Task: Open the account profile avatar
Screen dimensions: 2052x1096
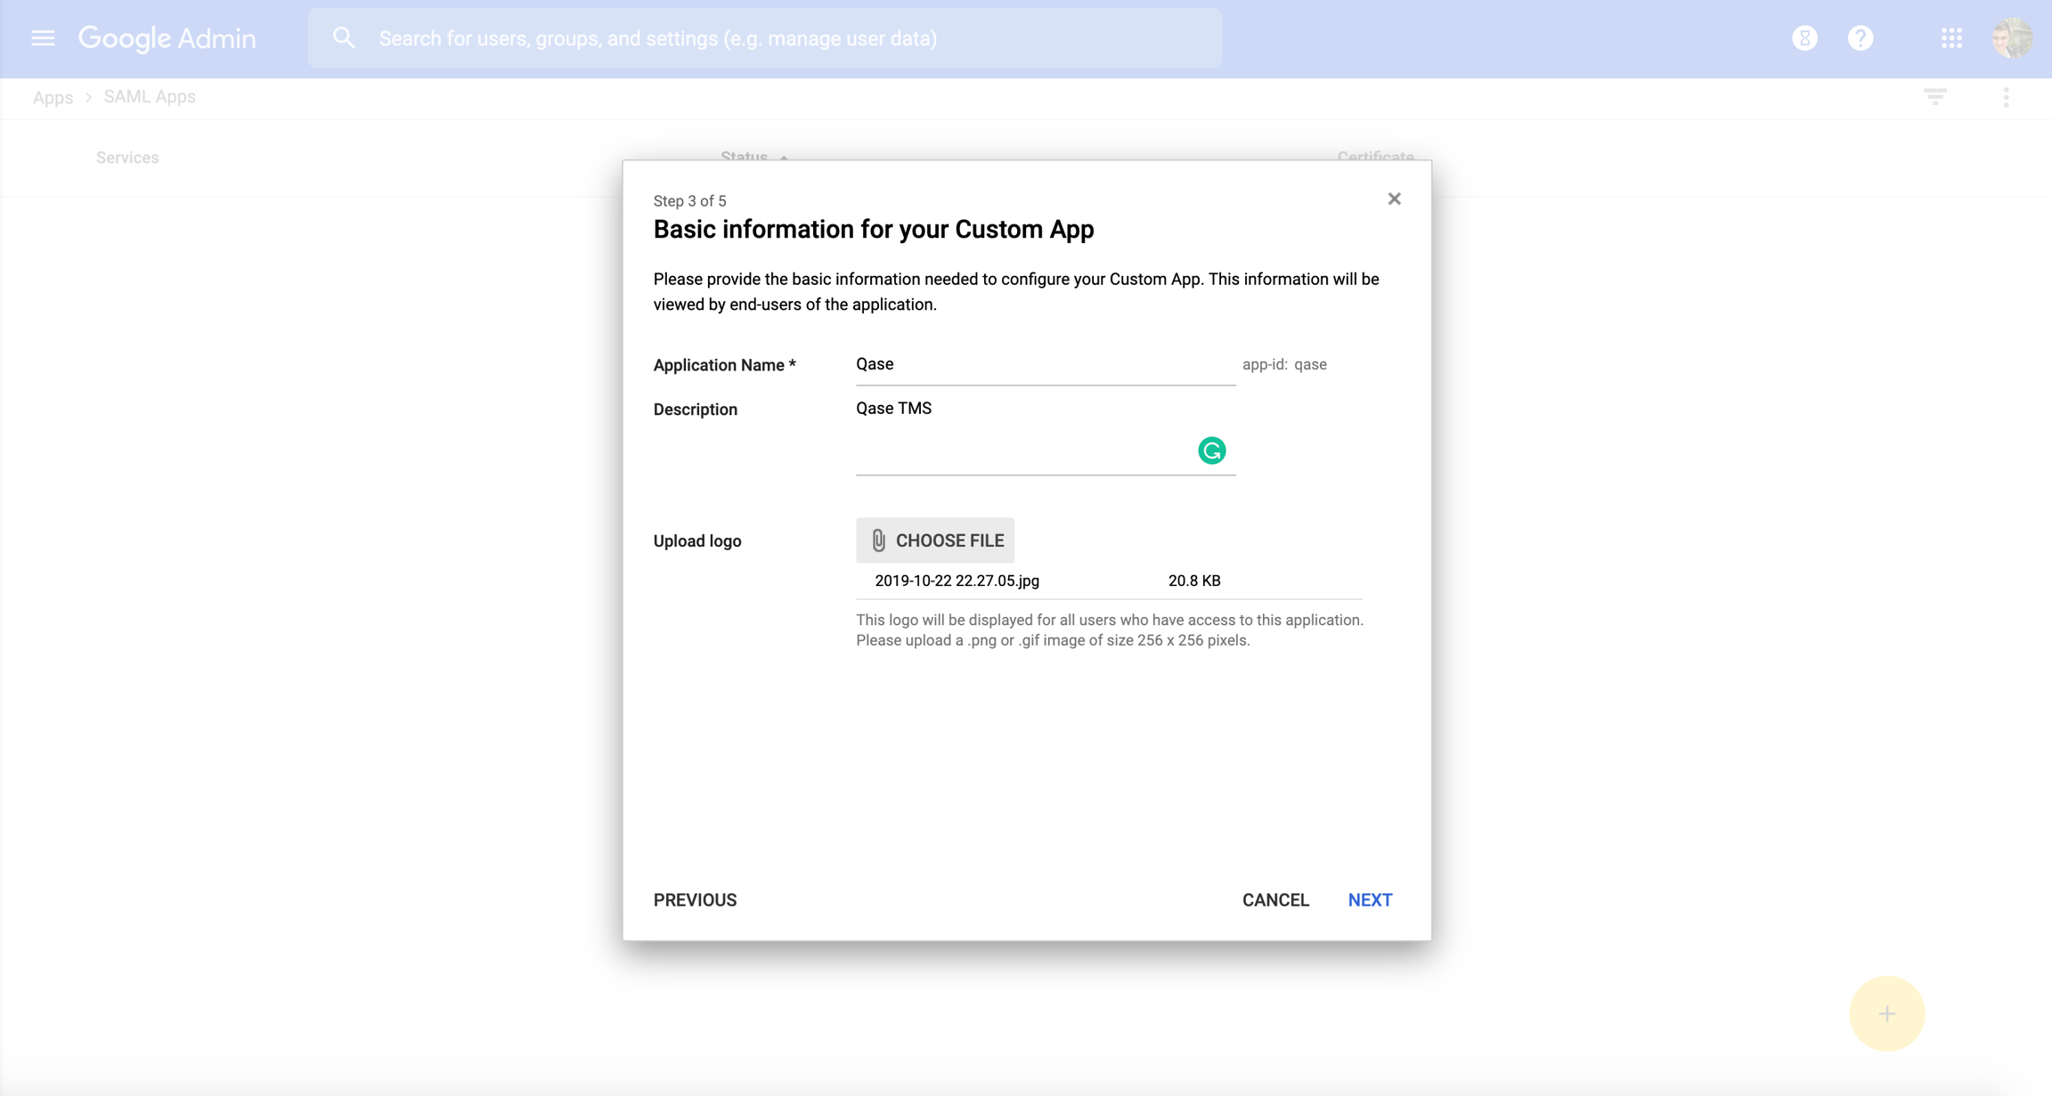Action: pos(2011,38)
